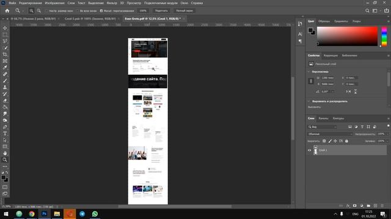Image resolution: width=391 pixels, height=219 pixels.
Task: Toggle lock transparent pixels
Action: coord(324,141)
